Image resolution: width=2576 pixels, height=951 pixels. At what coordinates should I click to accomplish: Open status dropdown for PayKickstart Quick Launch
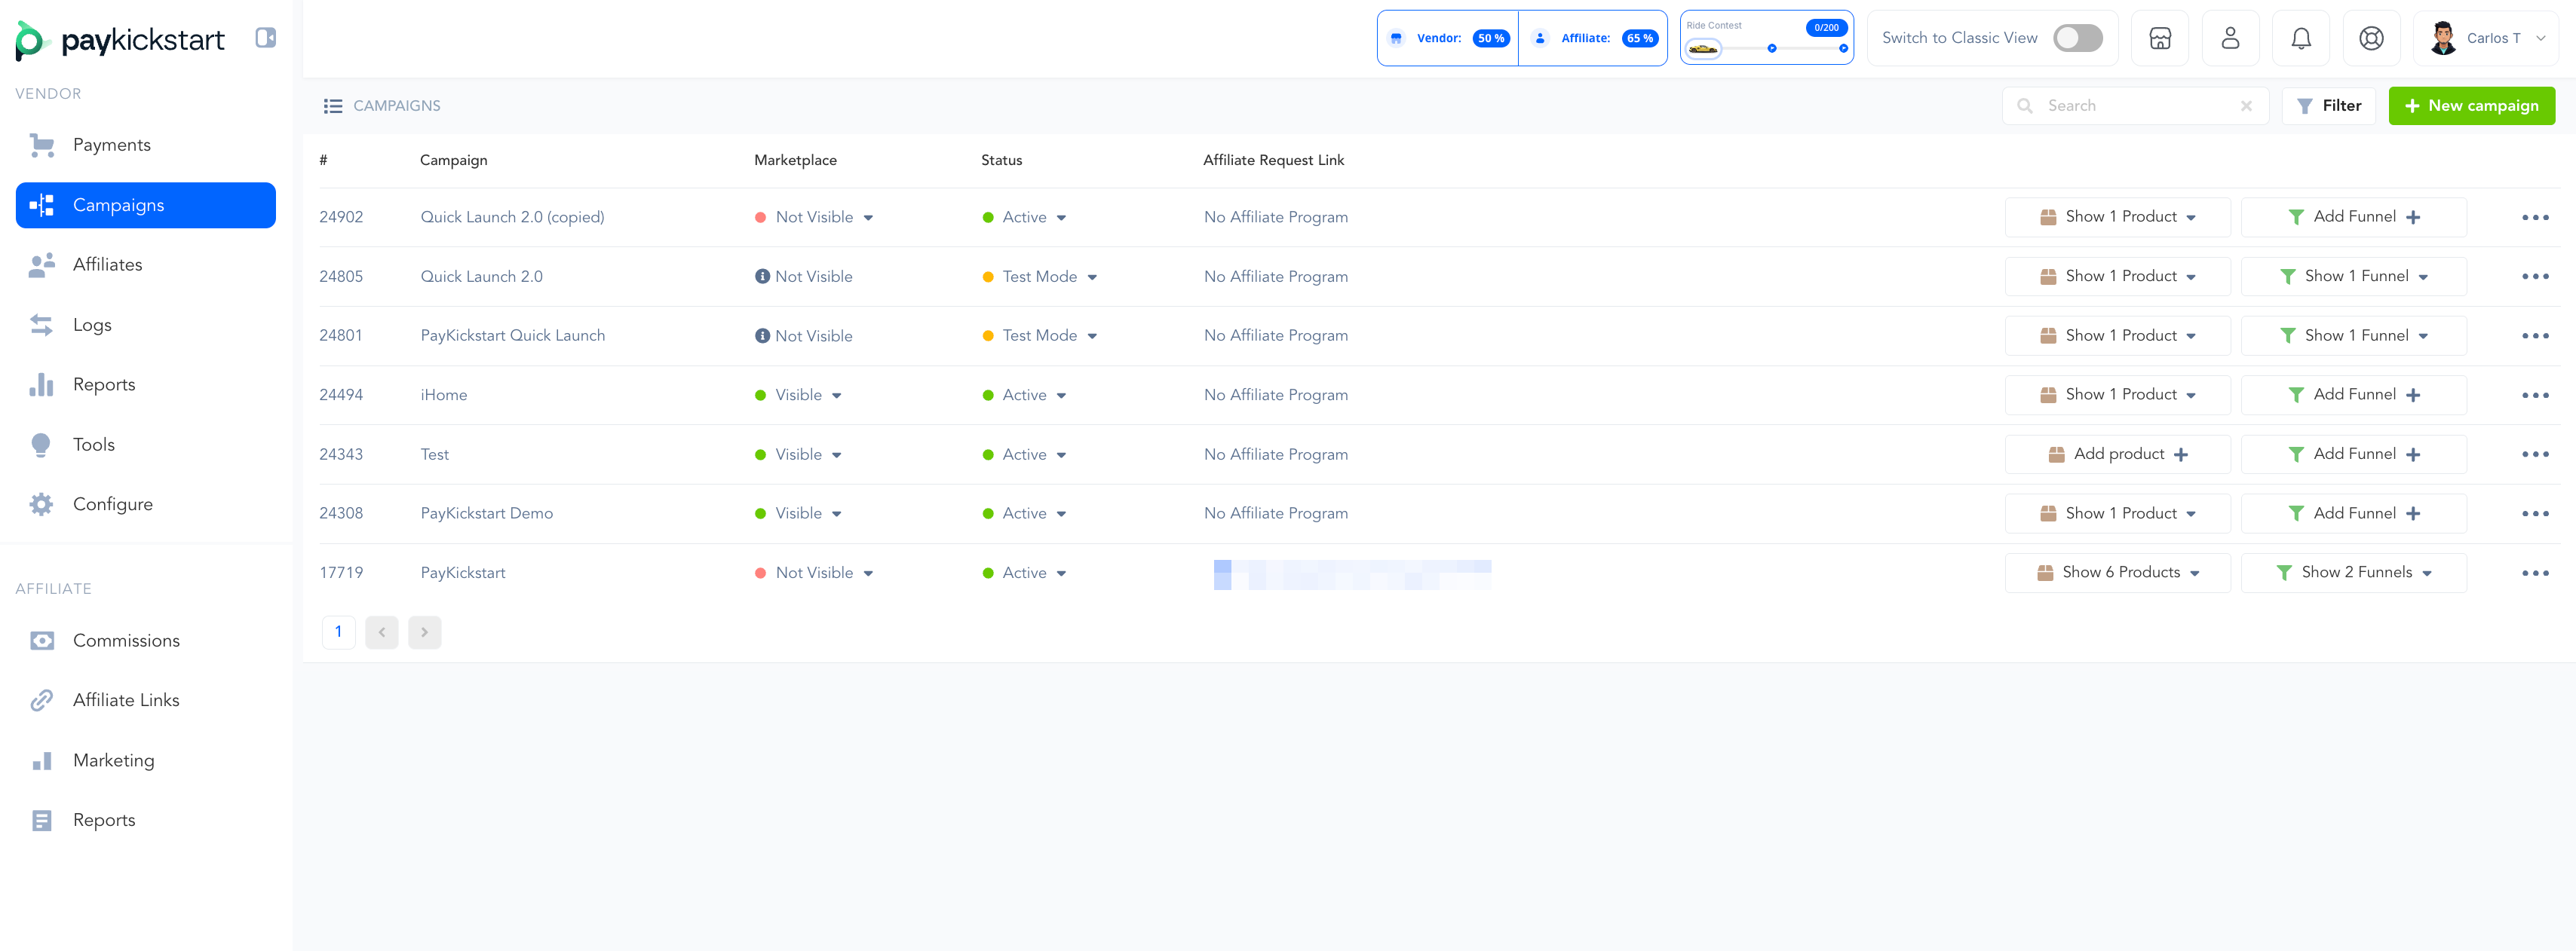1092,335
